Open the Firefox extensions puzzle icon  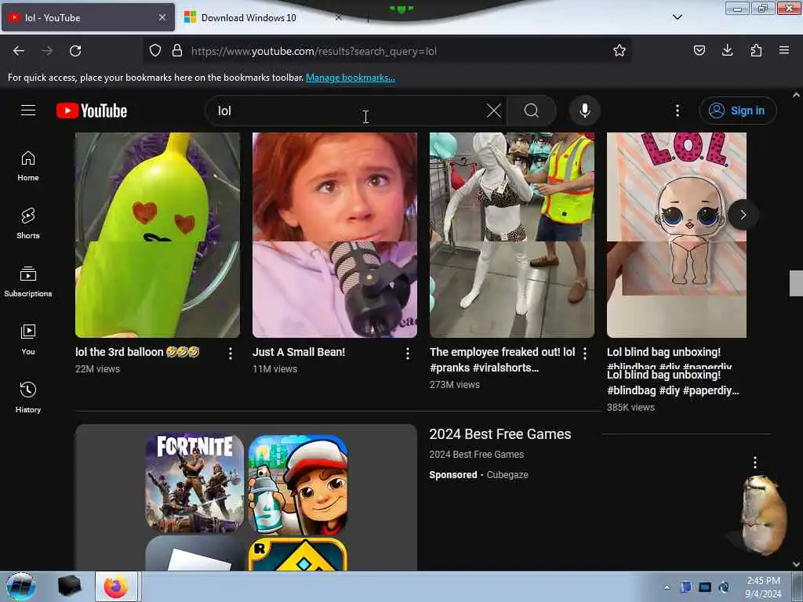click(756, 51)
